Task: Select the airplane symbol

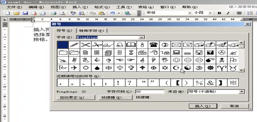Action: (74, 68)
